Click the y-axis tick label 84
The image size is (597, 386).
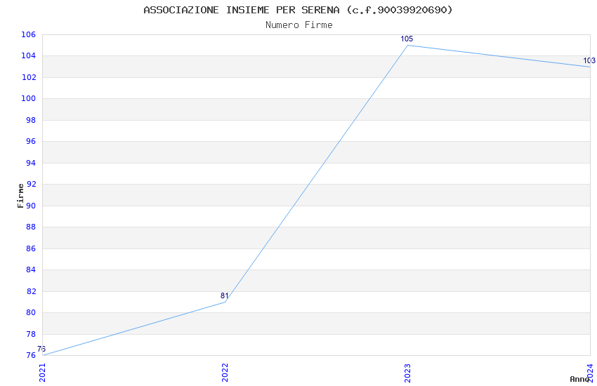(31, 270)
